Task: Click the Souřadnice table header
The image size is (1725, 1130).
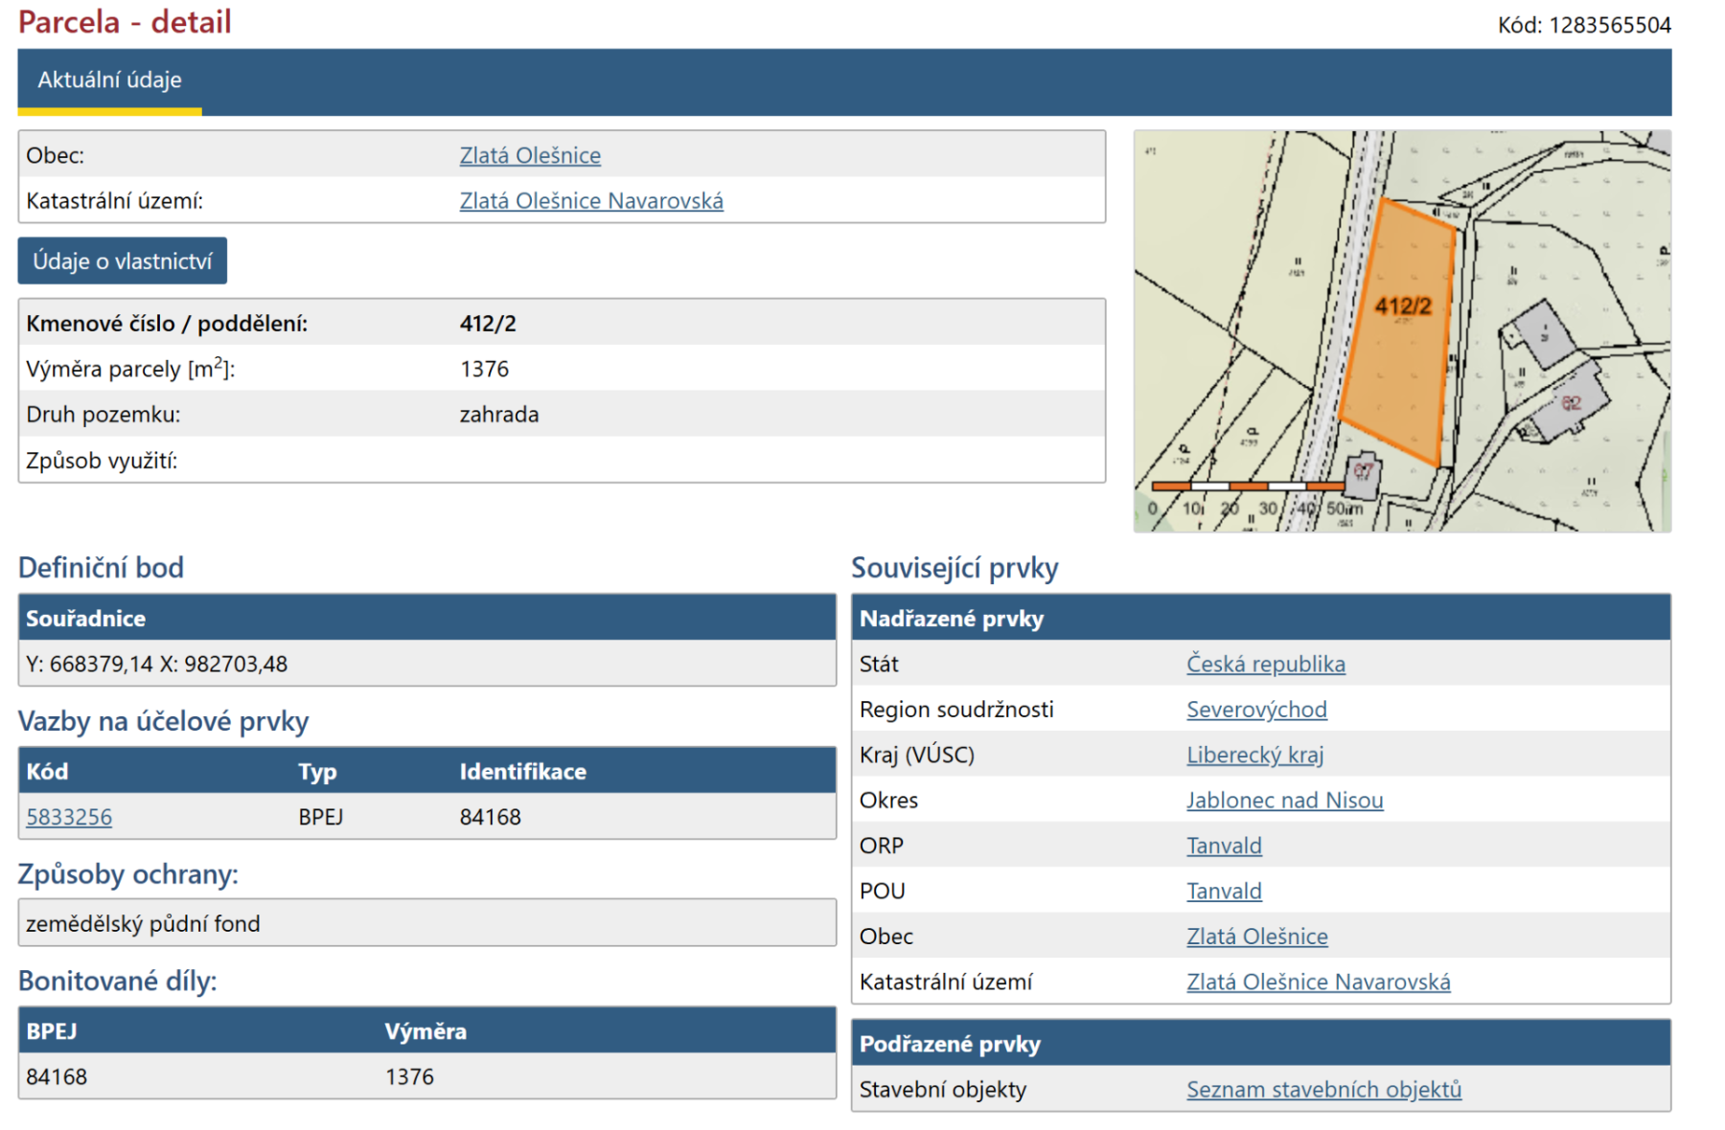Action: pyautogui.click(x=427, y=618)
